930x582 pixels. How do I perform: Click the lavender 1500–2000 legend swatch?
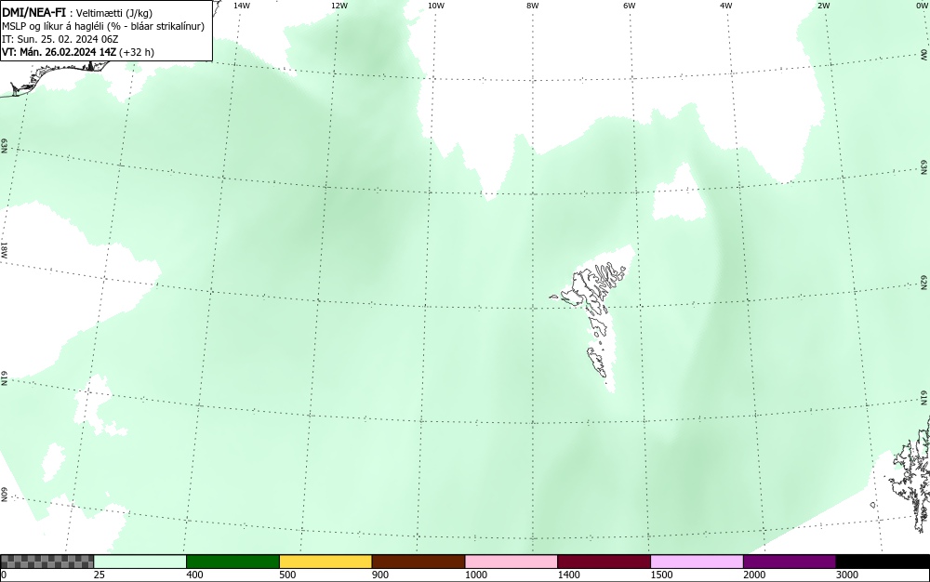(697, 562)
